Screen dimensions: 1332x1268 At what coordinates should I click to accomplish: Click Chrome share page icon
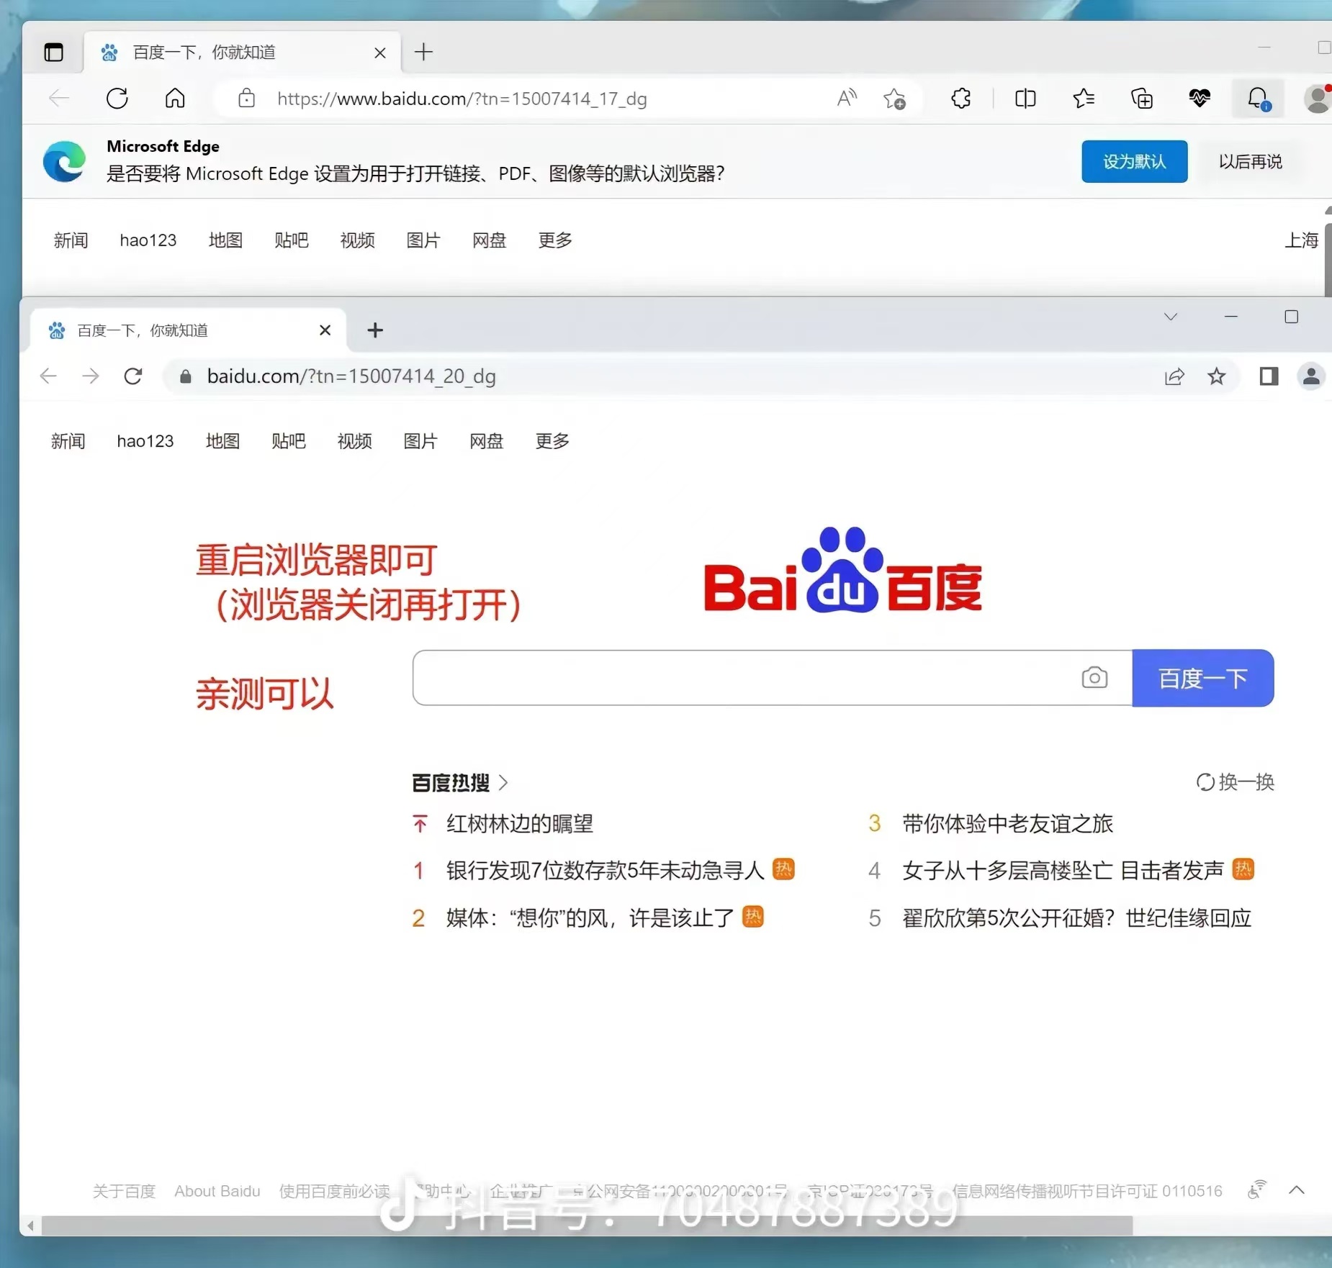tap(1174, 376)
